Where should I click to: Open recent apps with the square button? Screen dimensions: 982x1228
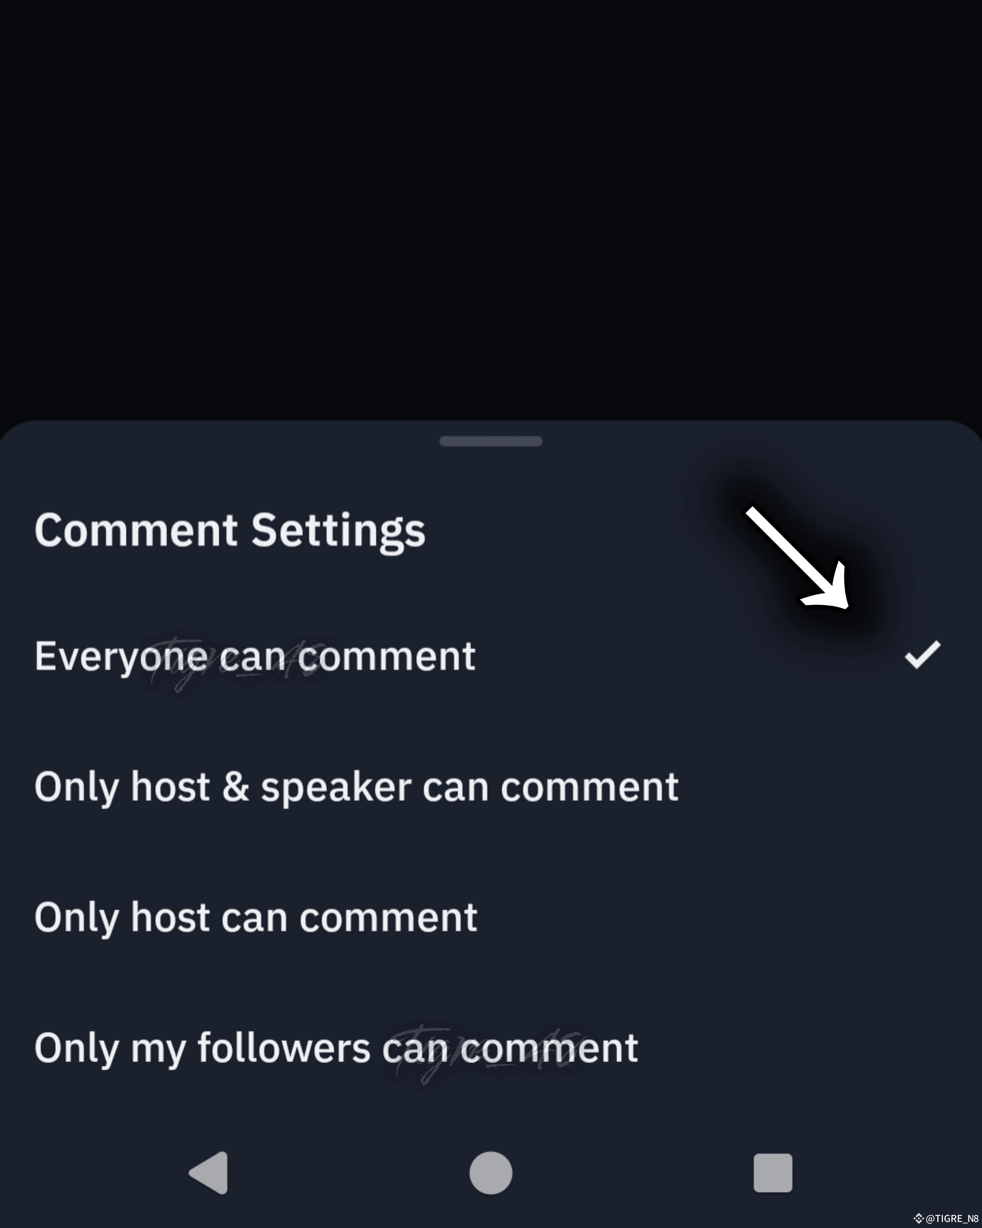[x=773, y=1173]
